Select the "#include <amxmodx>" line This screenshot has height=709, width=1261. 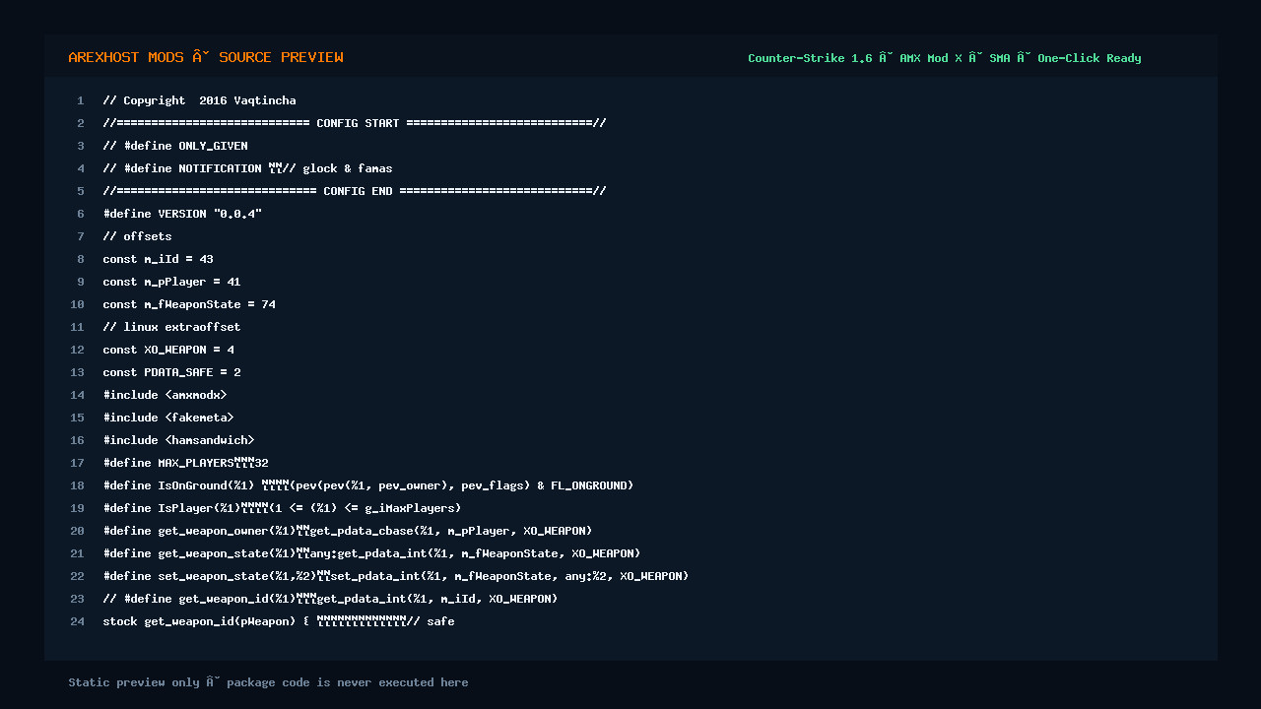pyautogui.click(x=165, y=395)
